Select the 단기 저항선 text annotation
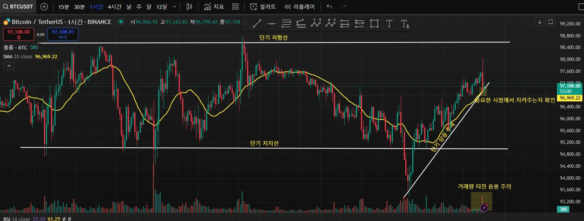The width and height of the screenshot is (584, 221). point(273,37)
